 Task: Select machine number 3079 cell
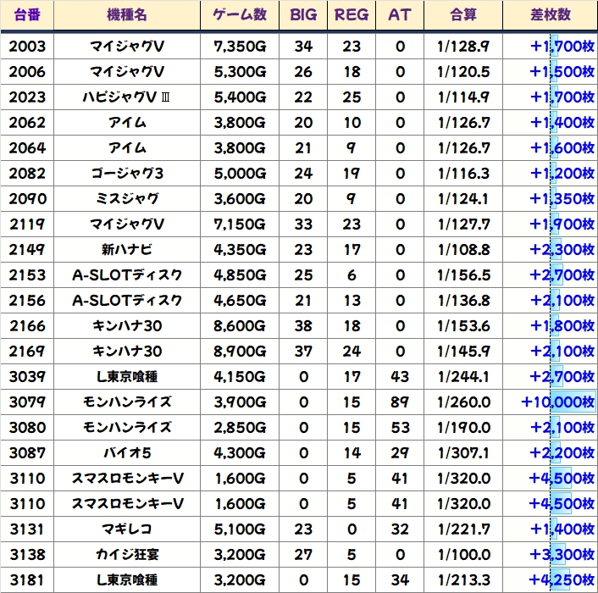click(27, 402)
